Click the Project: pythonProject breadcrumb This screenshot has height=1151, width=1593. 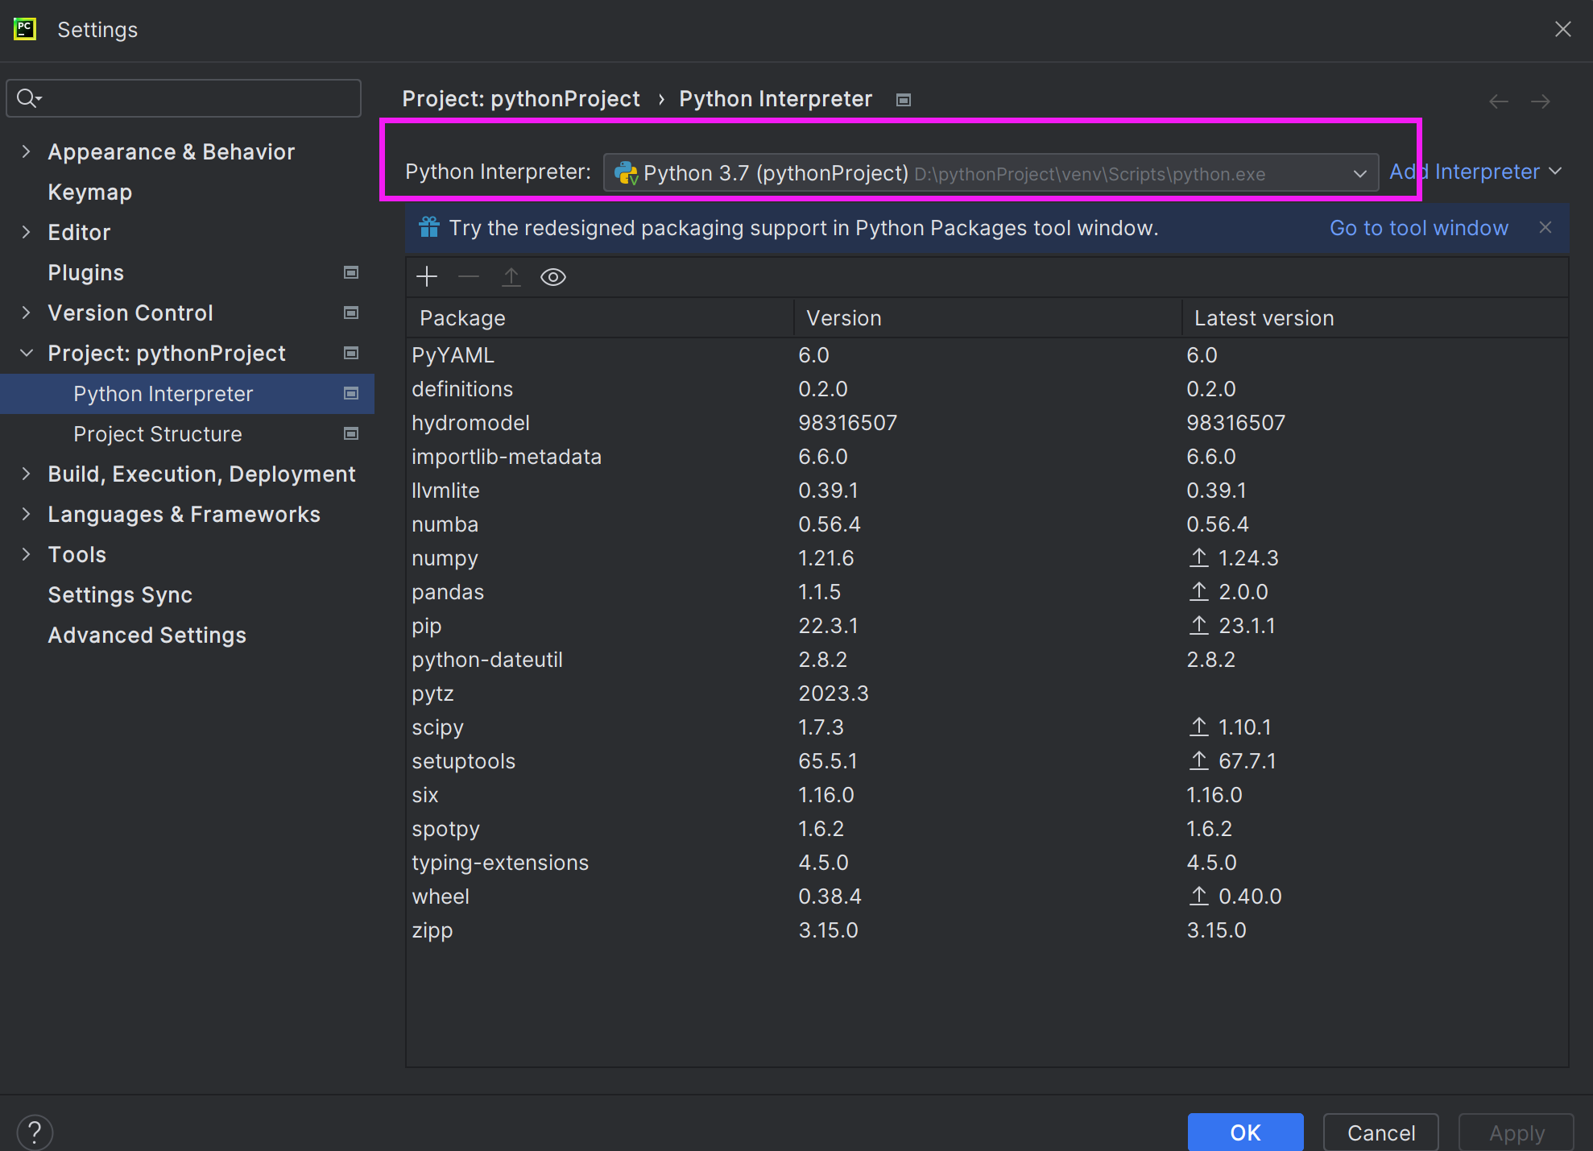click(521, 98)
